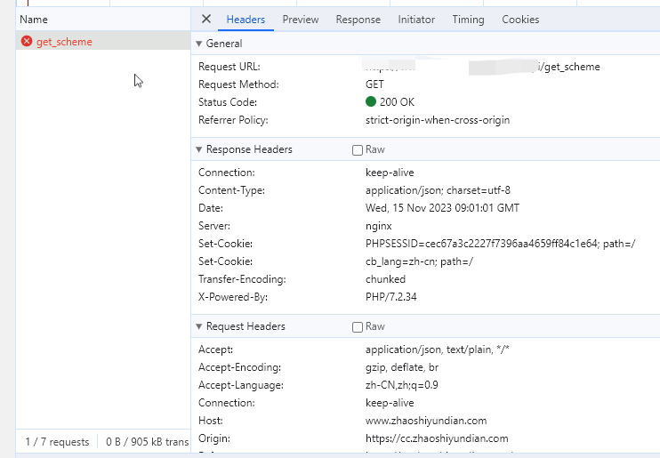Screen dimensions: 660x458
Task: Click the 1 / 7 requests status entry
Action: 57,442
